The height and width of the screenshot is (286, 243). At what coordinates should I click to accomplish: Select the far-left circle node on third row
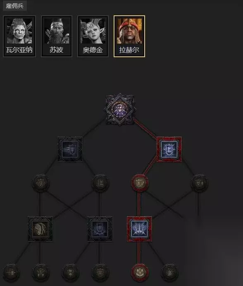click(41, 183)
